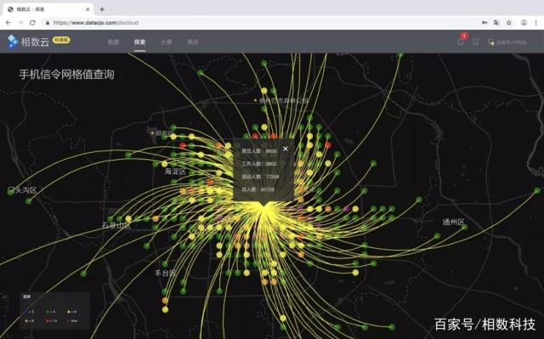Image resolution: width=544 pixels, height=339 pixels.
Task: Select the blue swatch in the legend
Action: pyautogui.click(x=26, y=312)
